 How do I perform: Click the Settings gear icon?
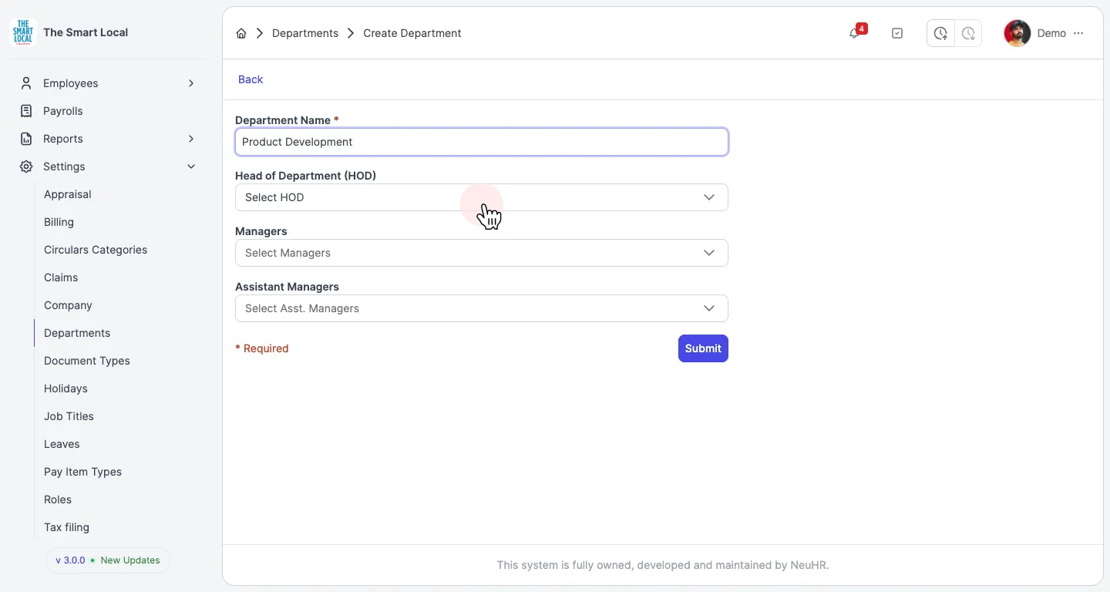pyautogui.click(x=26, y=166)
